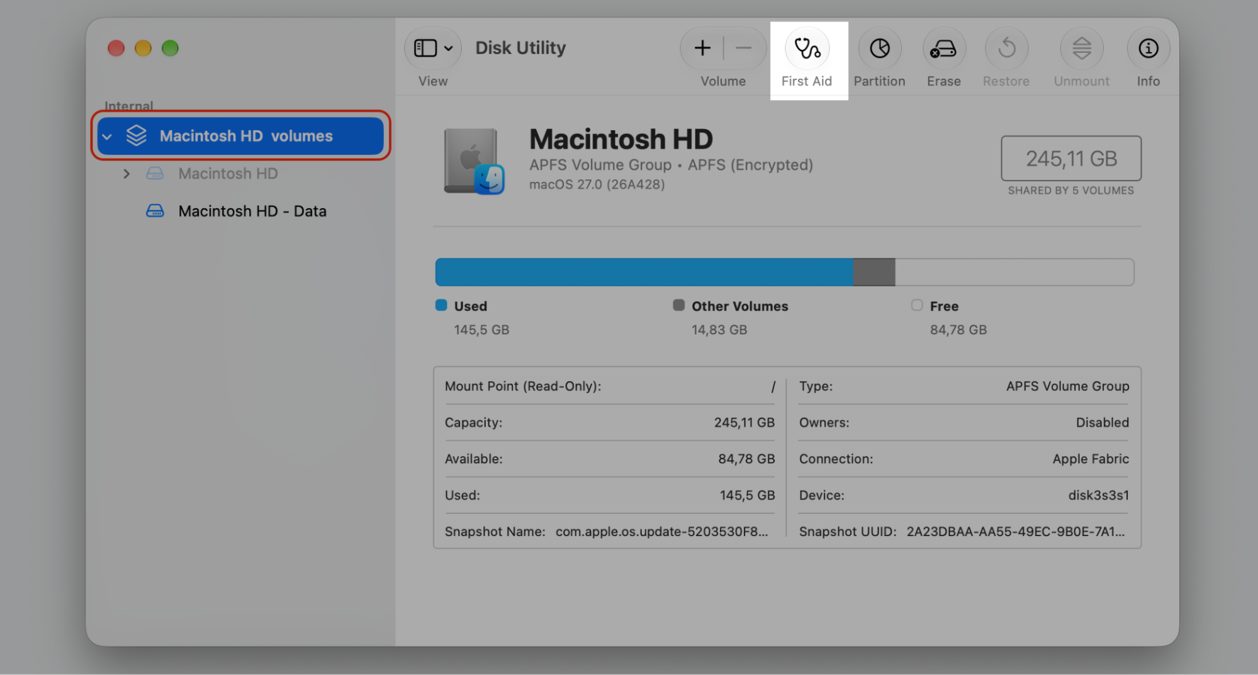This screenshot has width=1258, height=675.
Task: Click the blue Used legend swatch
Action: coord(441,305)
